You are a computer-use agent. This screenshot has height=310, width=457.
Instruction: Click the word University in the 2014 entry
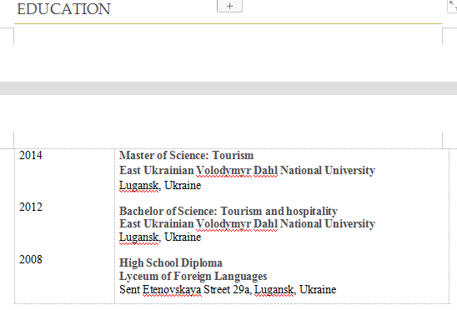(x=349, y=171)
